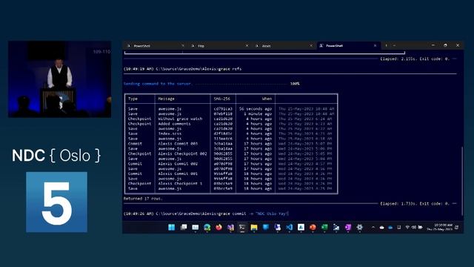Click the '56 seconds ago' cell

[x=256, y=109]
